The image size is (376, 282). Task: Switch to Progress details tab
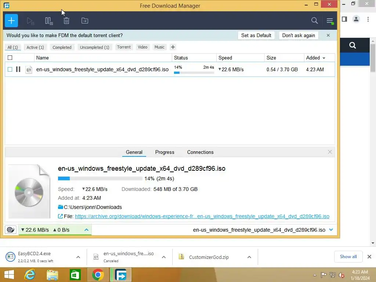pos(165,152)
